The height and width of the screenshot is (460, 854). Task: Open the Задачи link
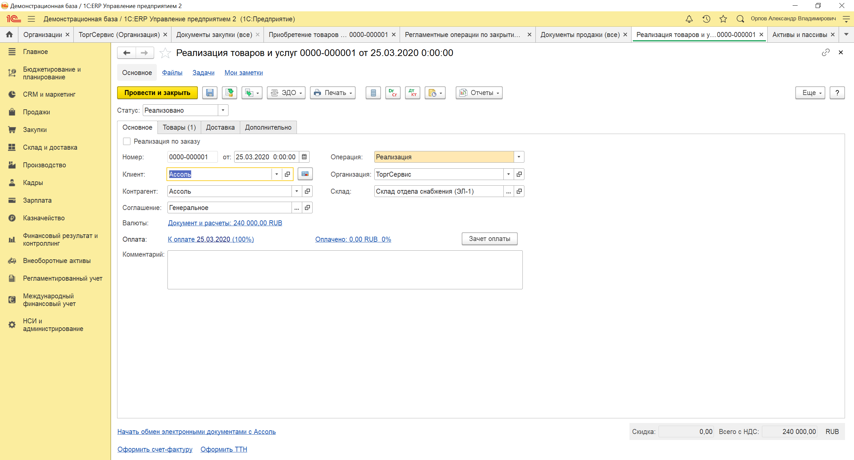(x=203, y=73)
